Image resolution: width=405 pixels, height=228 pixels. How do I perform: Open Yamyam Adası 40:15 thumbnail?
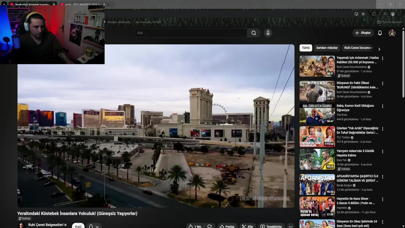(x=317, y=159)
